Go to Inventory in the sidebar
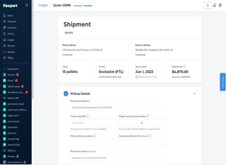The image size is (226, 165). [12, 28]
